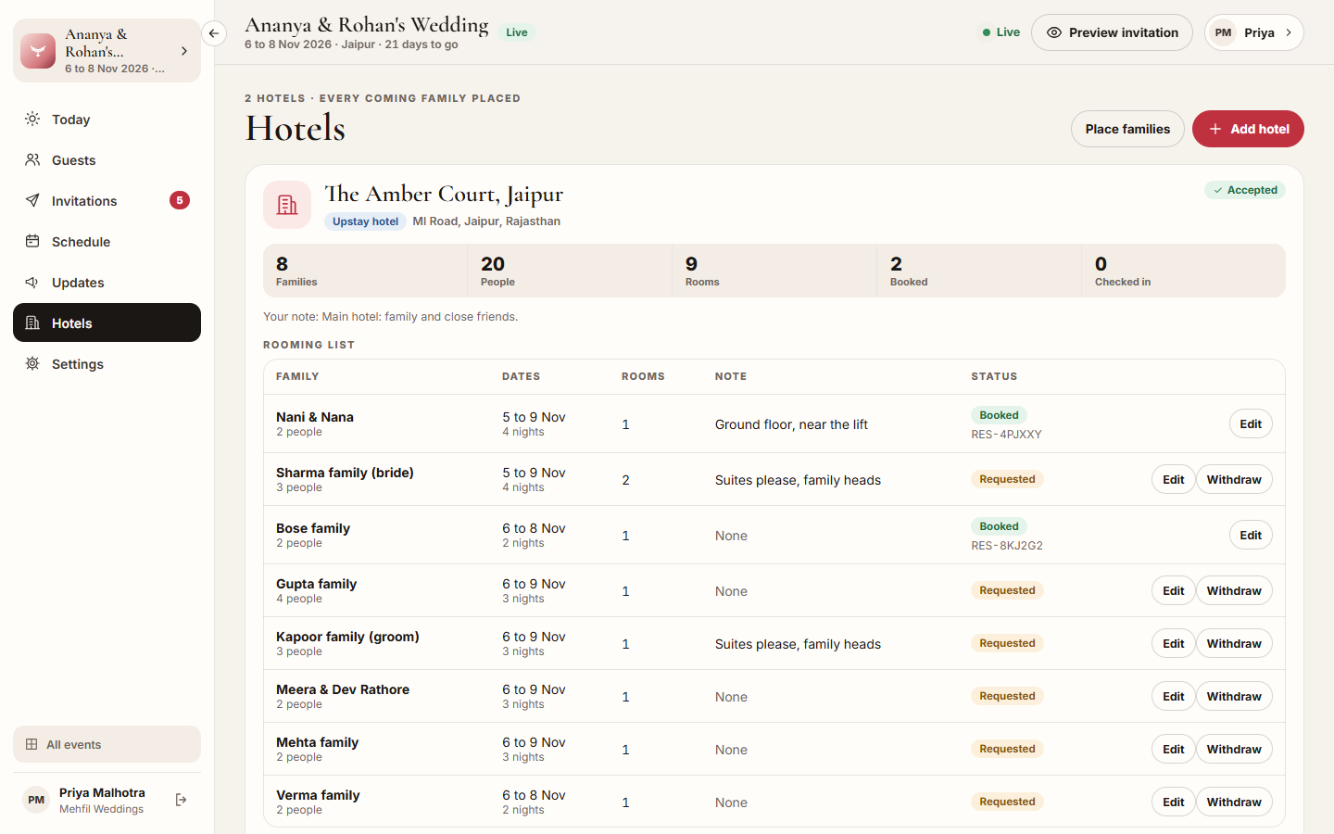This screenshot has width=1334, height=834.
Task: Click the "20 People" stat
Action: pos(570,271)
